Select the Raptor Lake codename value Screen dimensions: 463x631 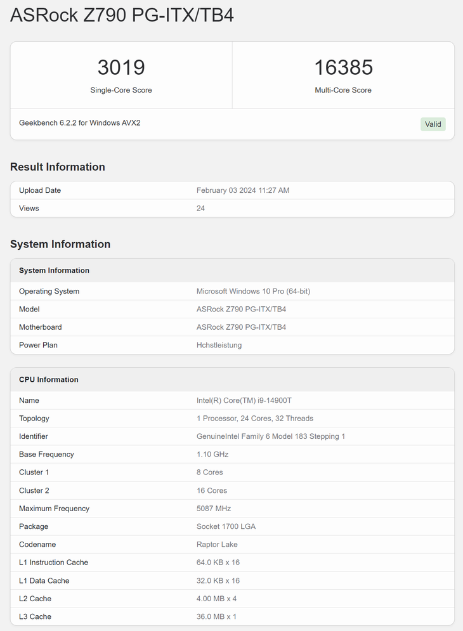point(217,544)
